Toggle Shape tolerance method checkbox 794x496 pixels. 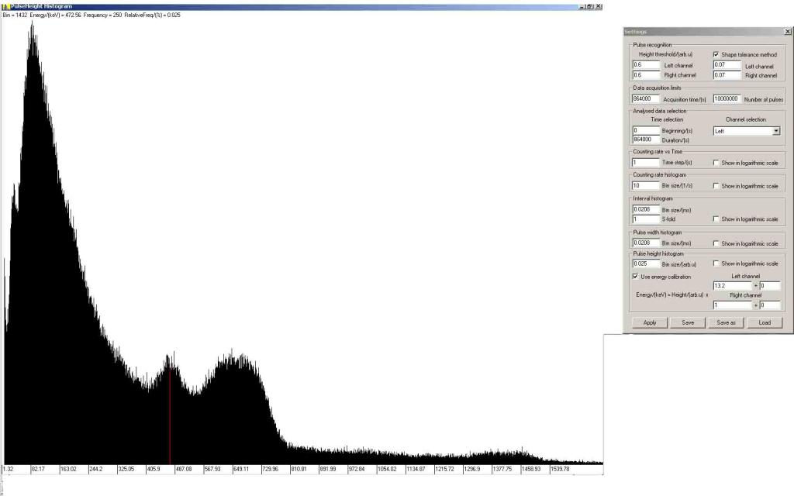point(716,55)
